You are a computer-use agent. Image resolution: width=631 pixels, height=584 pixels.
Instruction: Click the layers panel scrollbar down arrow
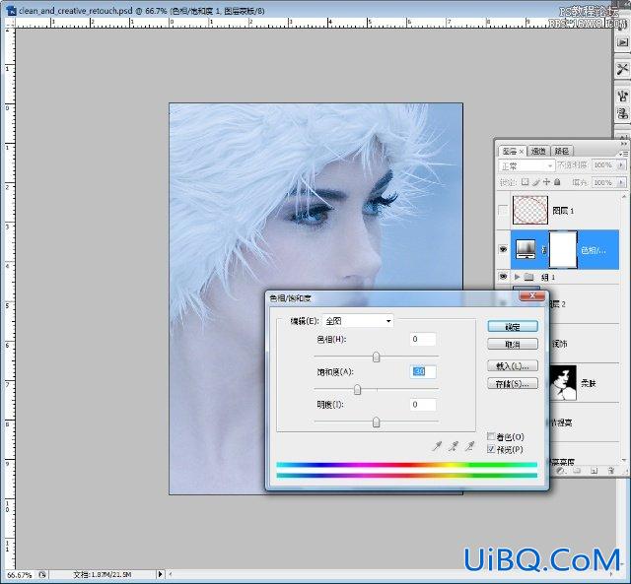(x=624, y=461)
